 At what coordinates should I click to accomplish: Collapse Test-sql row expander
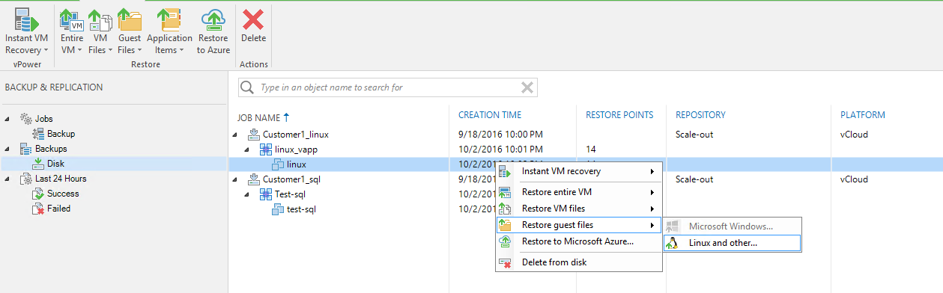tap(248, 194)
